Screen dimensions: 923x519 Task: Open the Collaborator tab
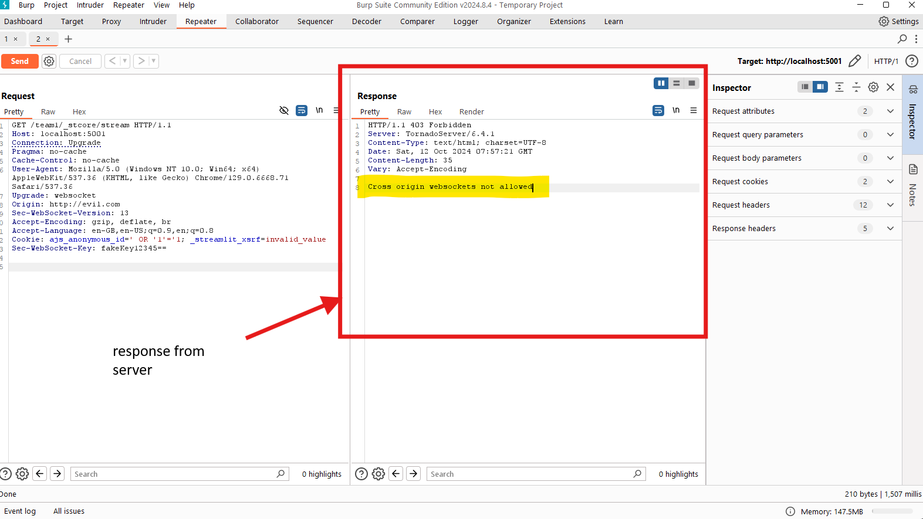(x=257, y=21)
